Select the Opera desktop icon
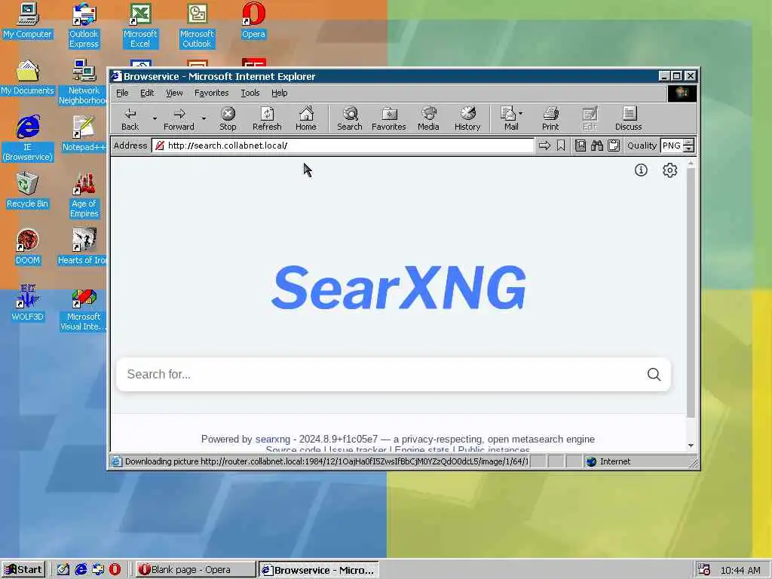 click(x=253, y=20)
